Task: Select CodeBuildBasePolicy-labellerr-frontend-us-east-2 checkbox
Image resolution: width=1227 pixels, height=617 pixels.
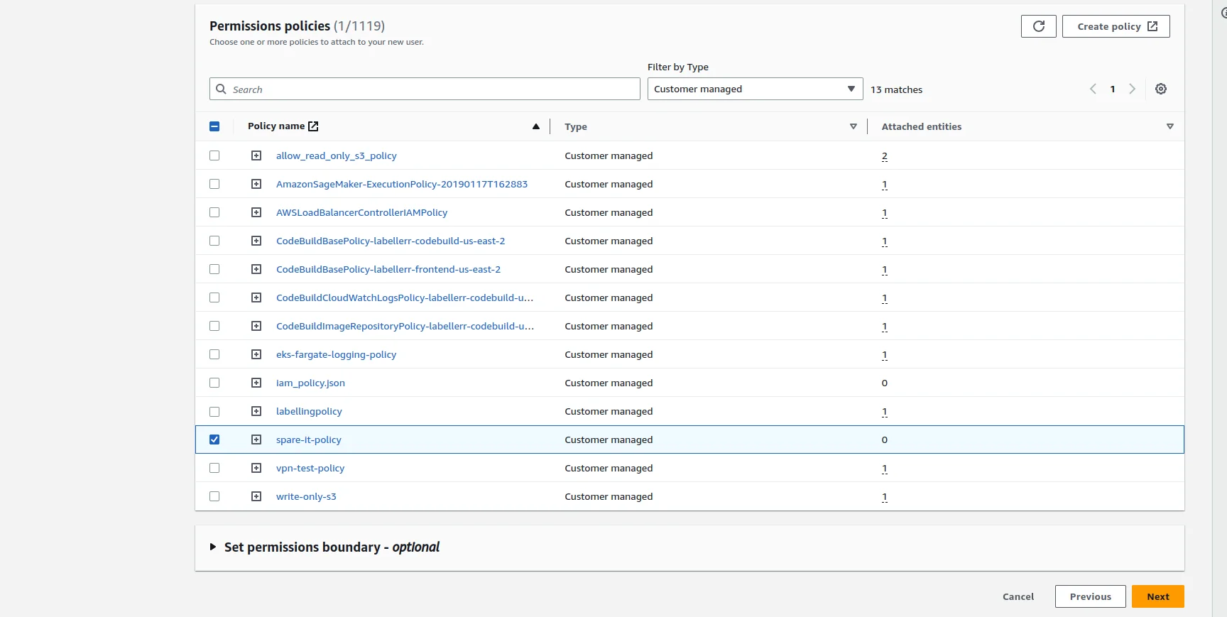Action: pyautogui.click(x=214, y=269)
